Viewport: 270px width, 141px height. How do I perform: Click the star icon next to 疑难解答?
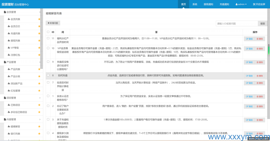(39, 127)
